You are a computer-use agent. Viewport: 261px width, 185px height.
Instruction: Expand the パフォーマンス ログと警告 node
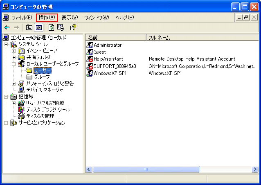tap(13, 83)
